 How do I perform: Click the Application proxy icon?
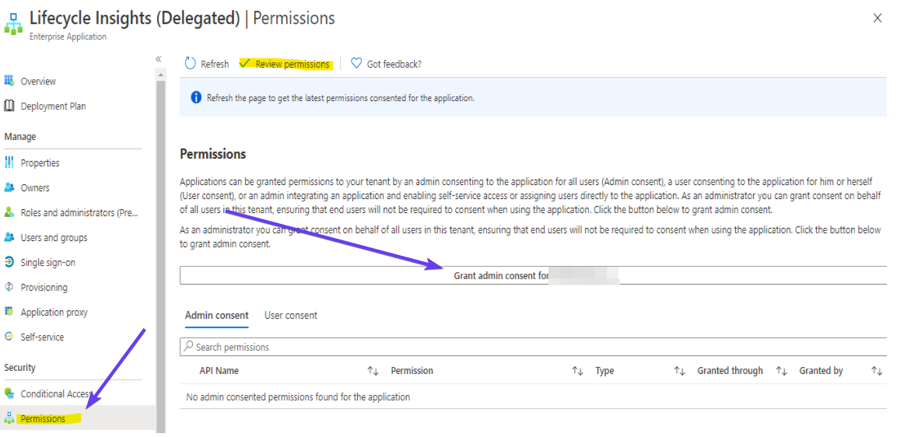coord(9,312)
